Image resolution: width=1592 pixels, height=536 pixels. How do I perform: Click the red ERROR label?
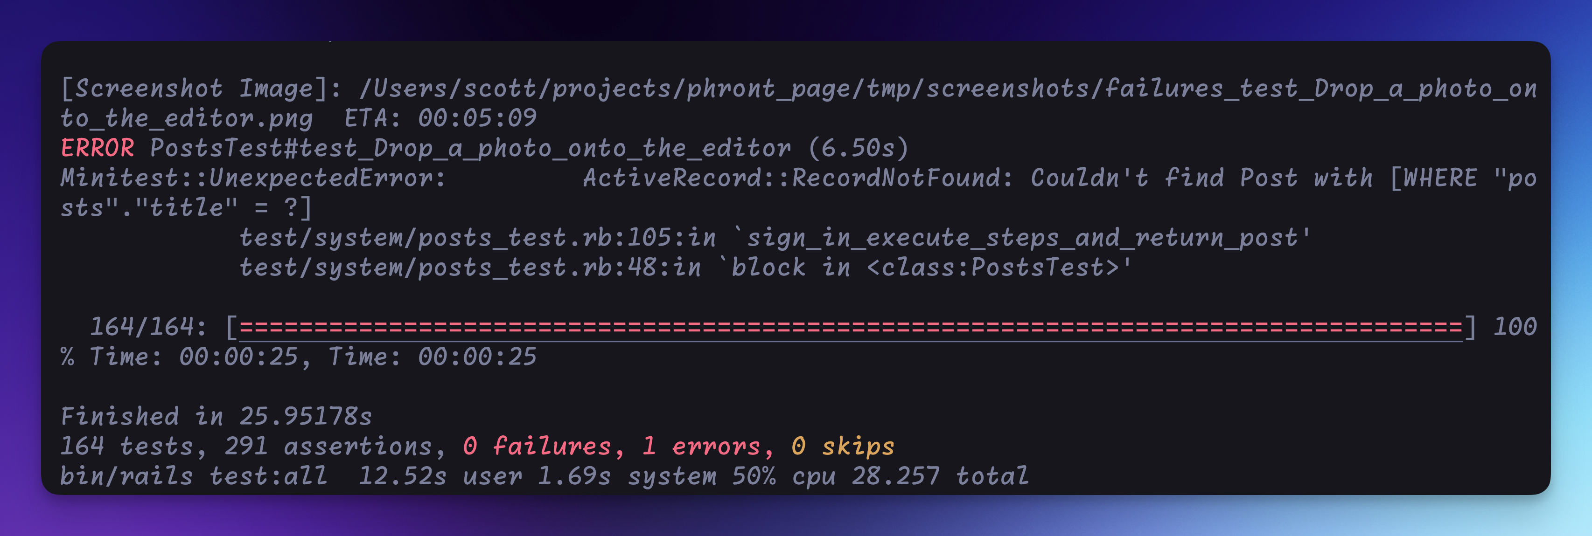pyautogui.click(x=97, y=148)
